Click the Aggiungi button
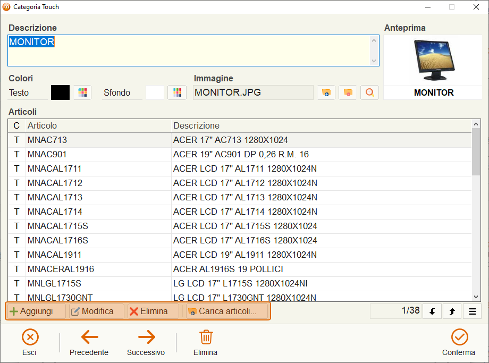This screenshot has height=363, width=489. 36,311
